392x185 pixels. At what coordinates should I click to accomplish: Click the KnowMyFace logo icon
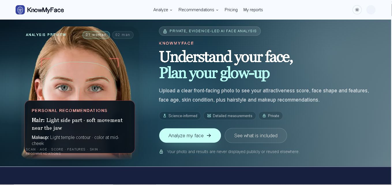point(20,10)
